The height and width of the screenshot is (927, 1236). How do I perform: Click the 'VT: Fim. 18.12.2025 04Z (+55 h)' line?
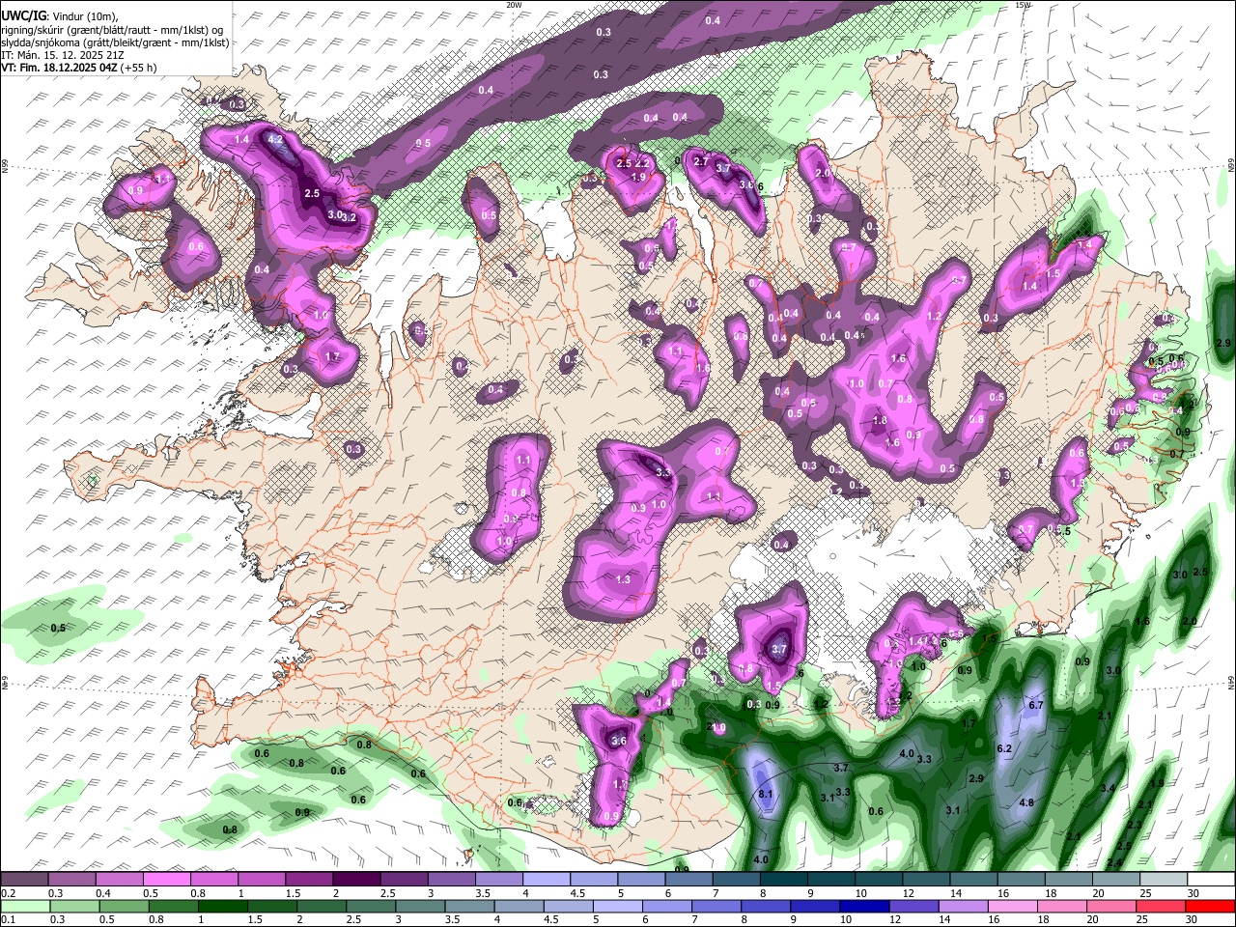79,68
